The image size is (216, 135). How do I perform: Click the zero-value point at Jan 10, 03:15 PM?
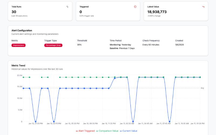(54, 122)
